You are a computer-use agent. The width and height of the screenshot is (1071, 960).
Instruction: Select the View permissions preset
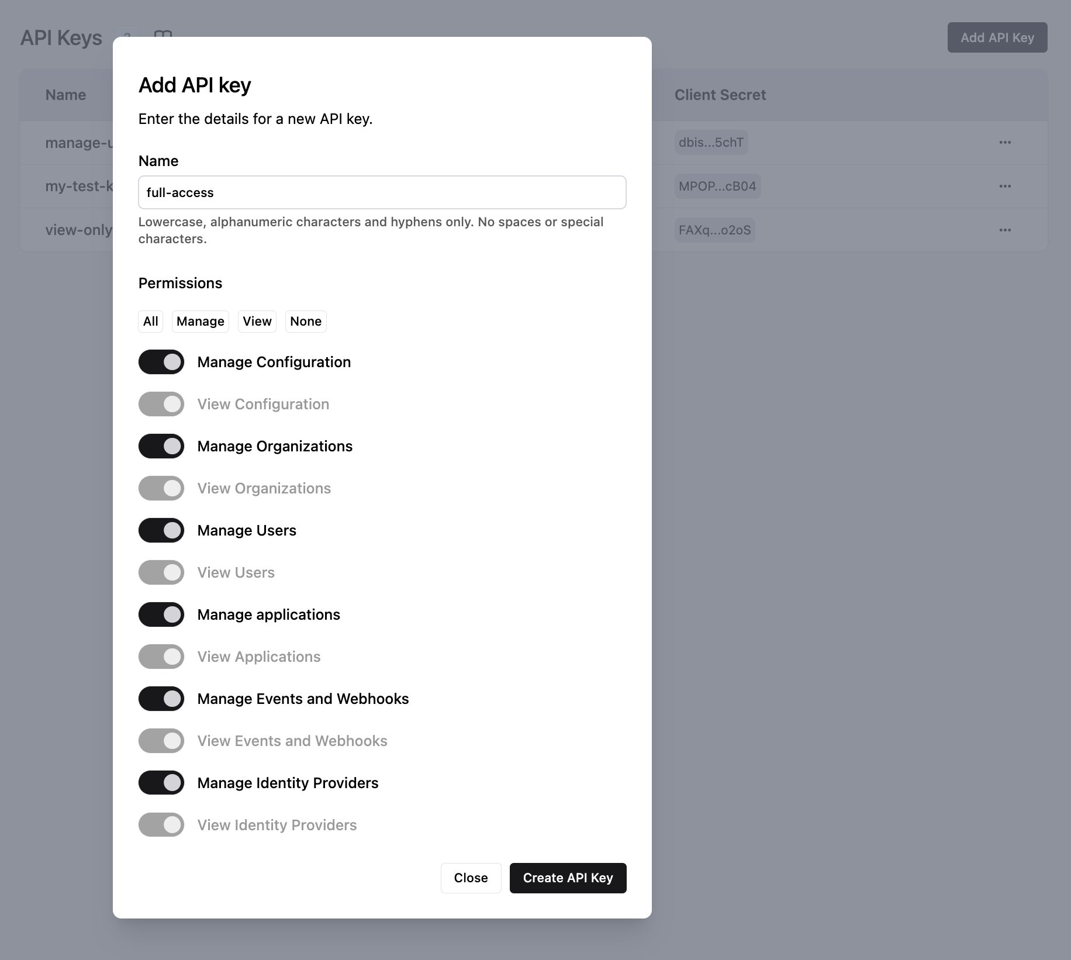click(257, 321)
